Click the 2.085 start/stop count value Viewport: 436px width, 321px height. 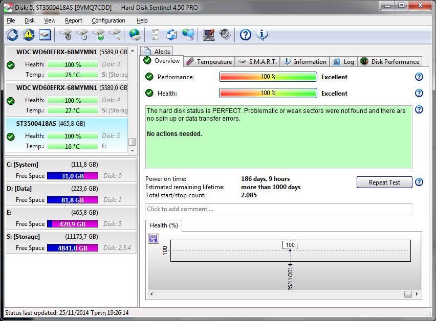[249, 195]
